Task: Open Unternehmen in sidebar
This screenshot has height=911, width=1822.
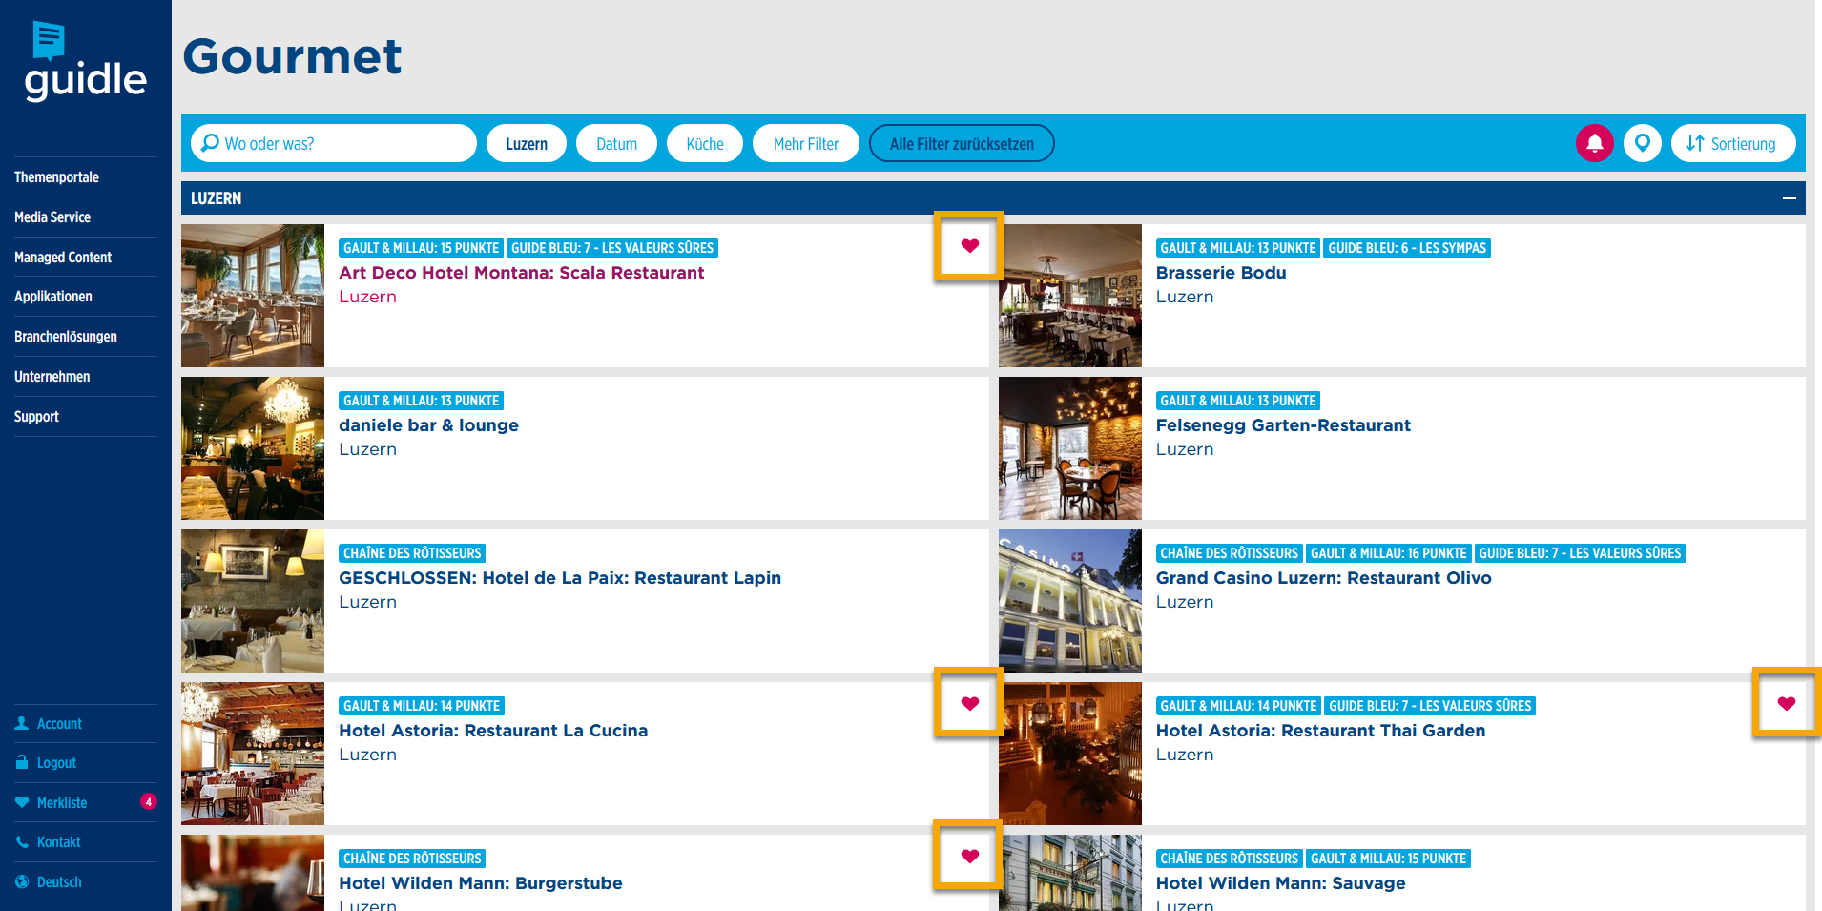Action: 52,377
